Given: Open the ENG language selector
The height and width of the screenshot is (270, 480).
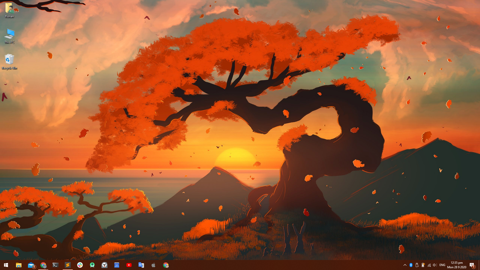Looking at the screenshot, I should [442, 265].
